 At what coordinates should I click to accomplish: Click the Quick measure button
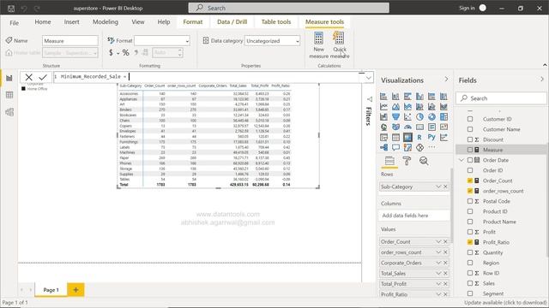(x=340, y=45)
